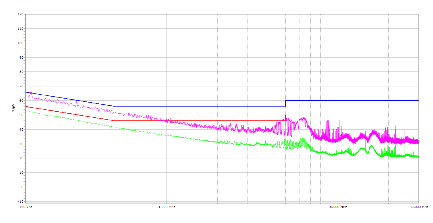Click the 30.000 MHz x-axis label
Viewport: 433px width, 223px height.
click(x=419, y=207)
